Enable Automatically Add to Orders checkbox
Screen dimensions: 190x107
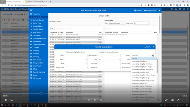point(66,52)
